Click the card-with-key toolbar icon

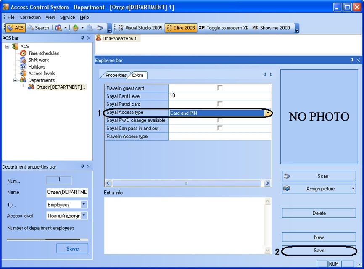tap(58, 28)
